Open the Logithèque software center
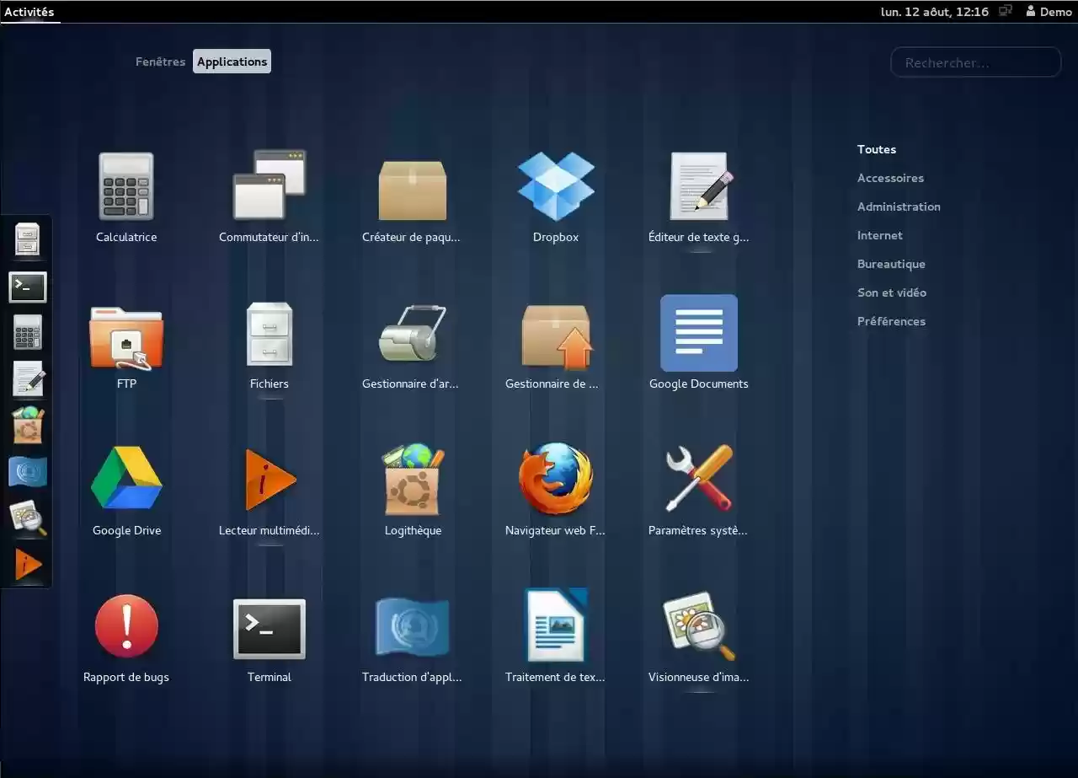This screenshot has height=778, width=1078. [412, 480]
